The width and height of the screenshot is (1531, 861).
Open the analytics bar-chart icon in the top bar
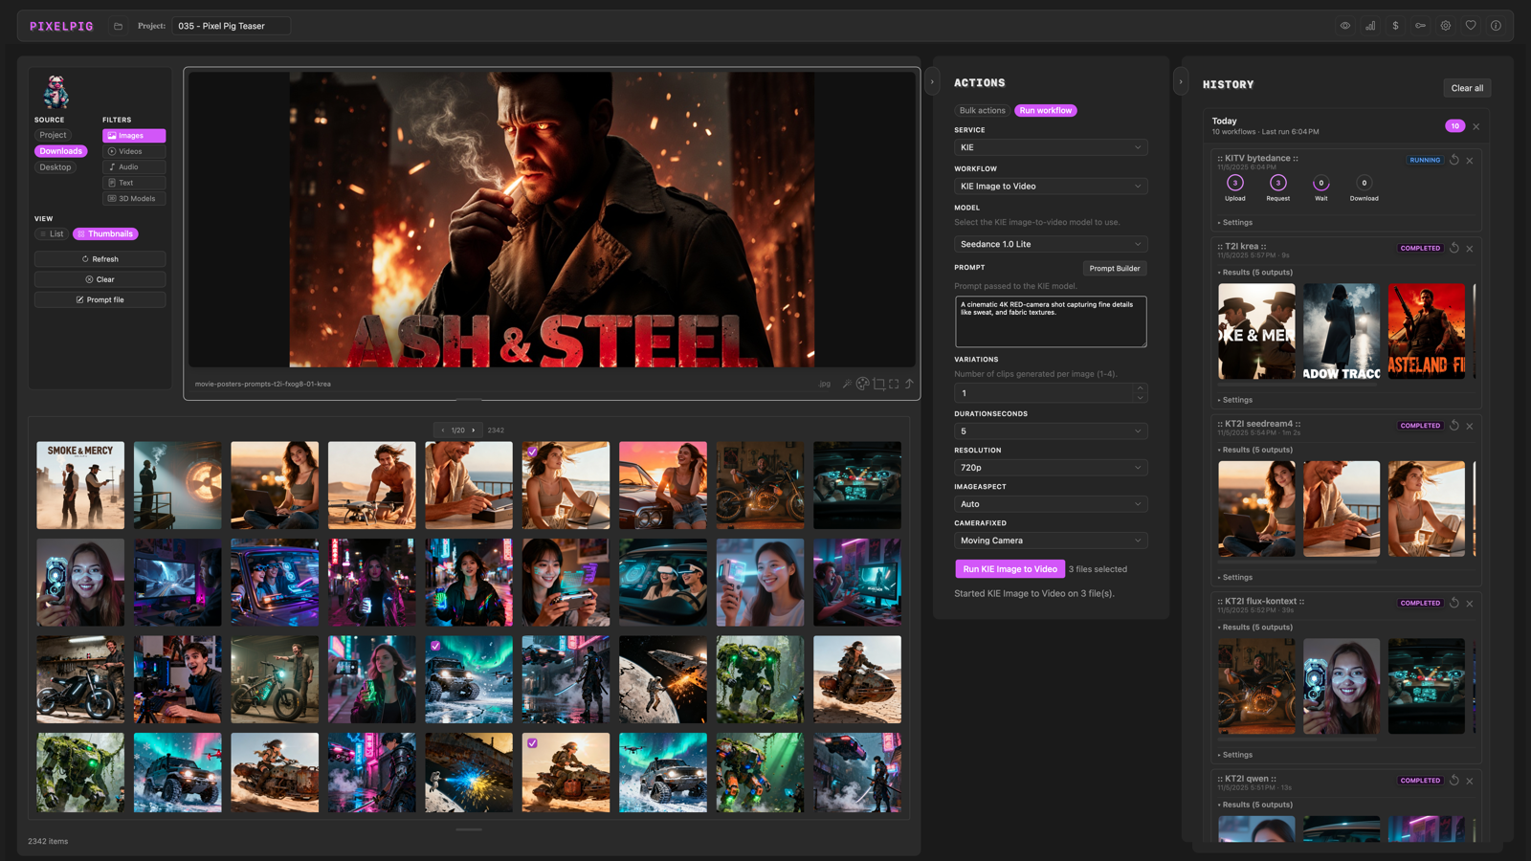[x=1370, y=26]
